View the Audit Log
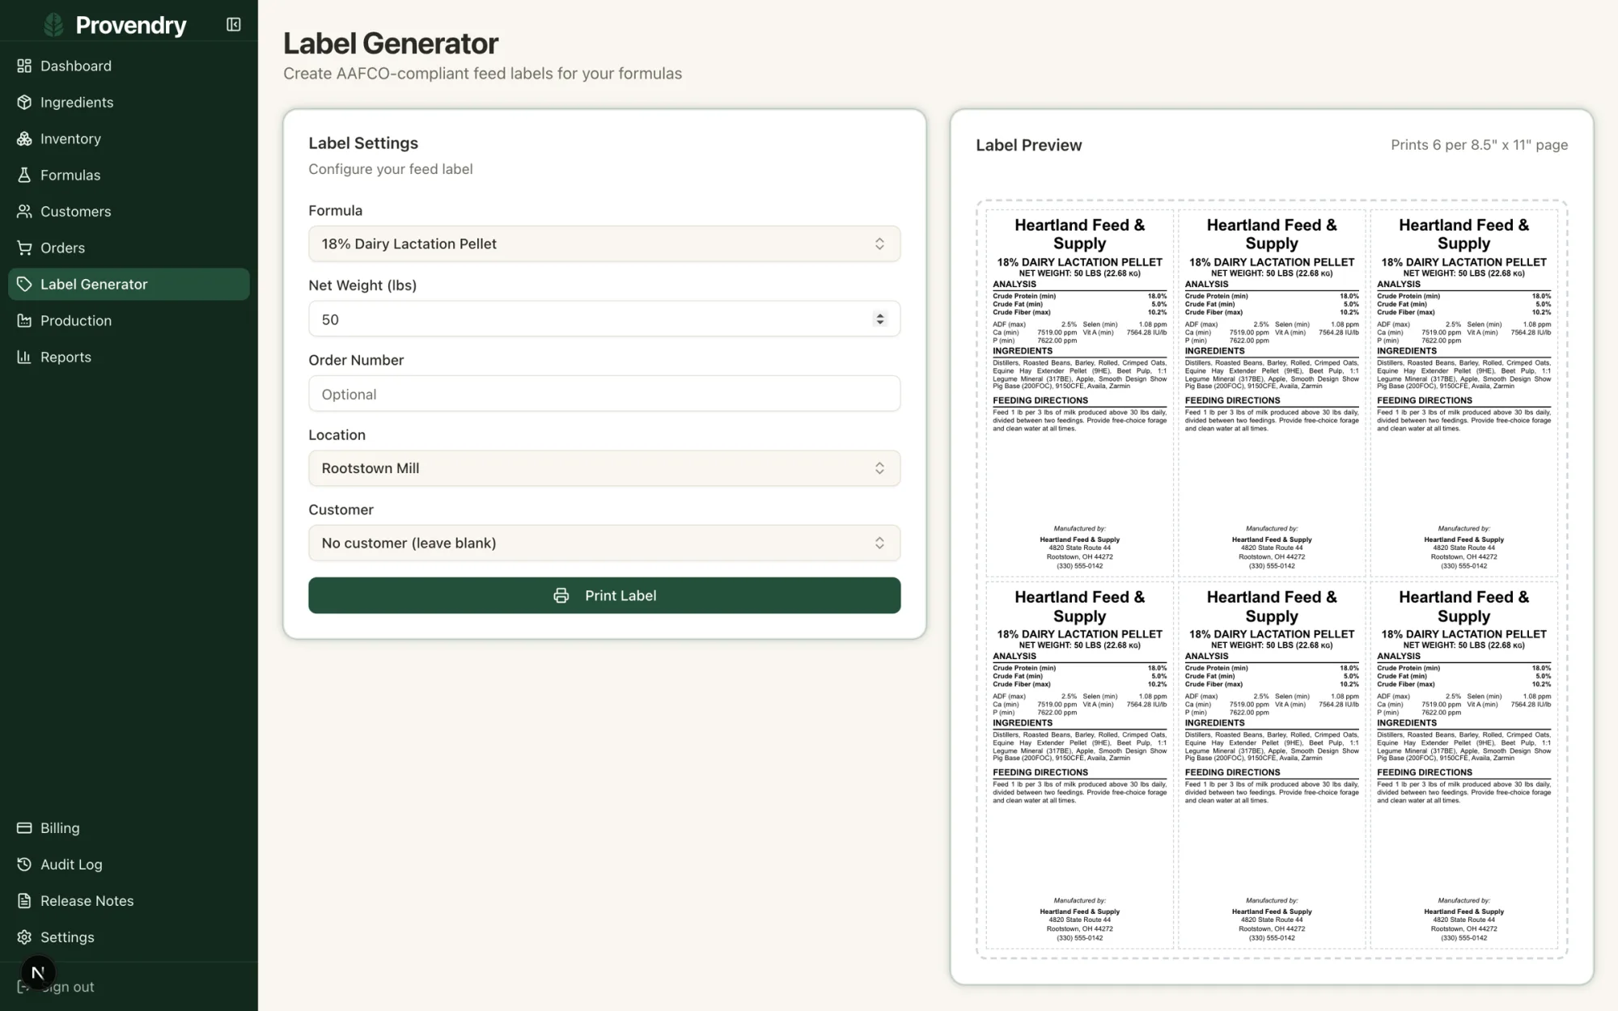Image resolution: width=1618 pixels, height=1011 pixels. (x=129, y=864)
